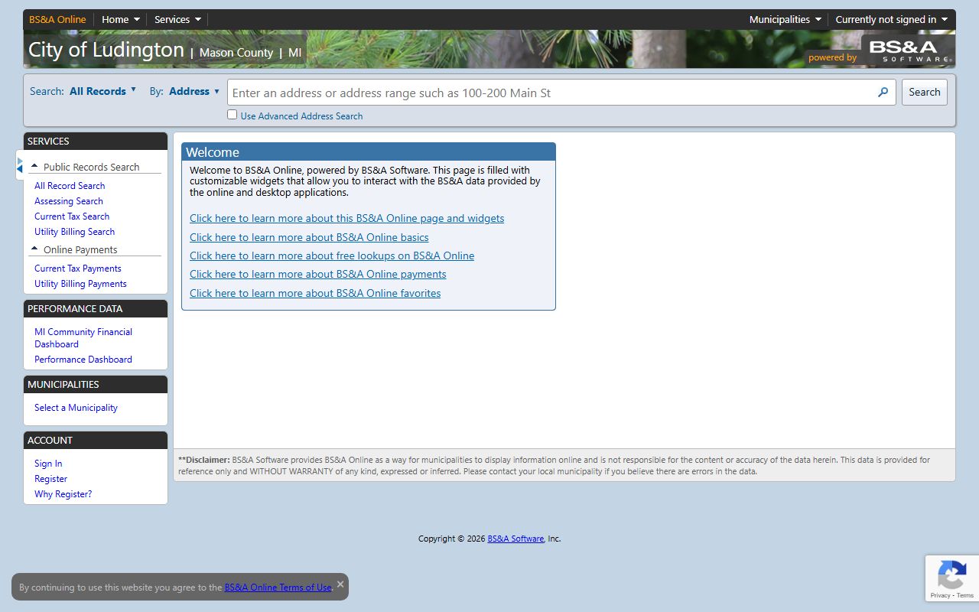Click Mason County text in banner

[x=236, y=53]
